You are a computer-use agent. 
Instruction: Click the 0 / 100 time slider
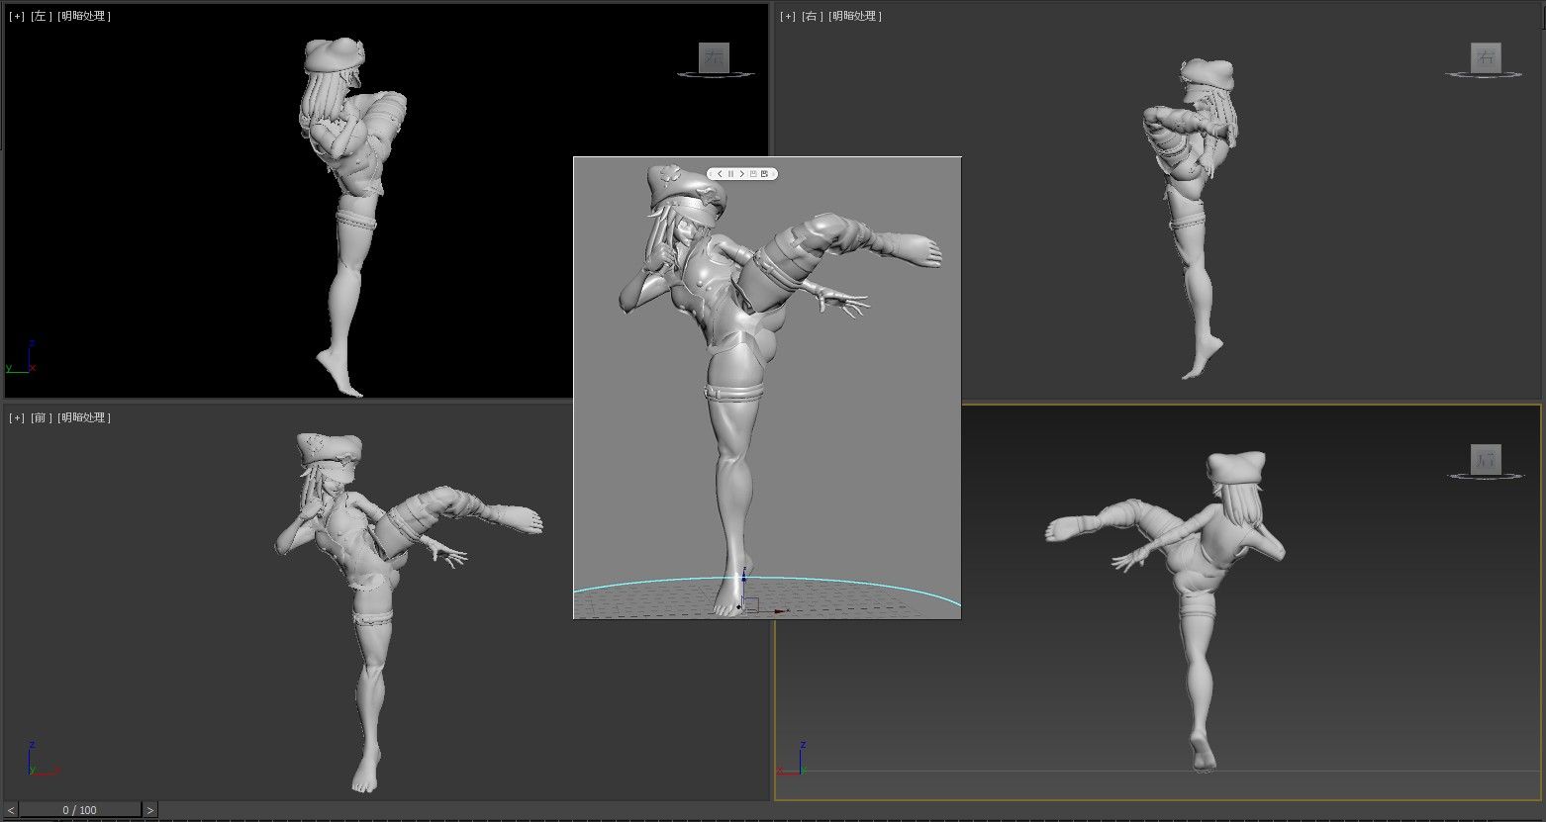click(x=80, y=810)
